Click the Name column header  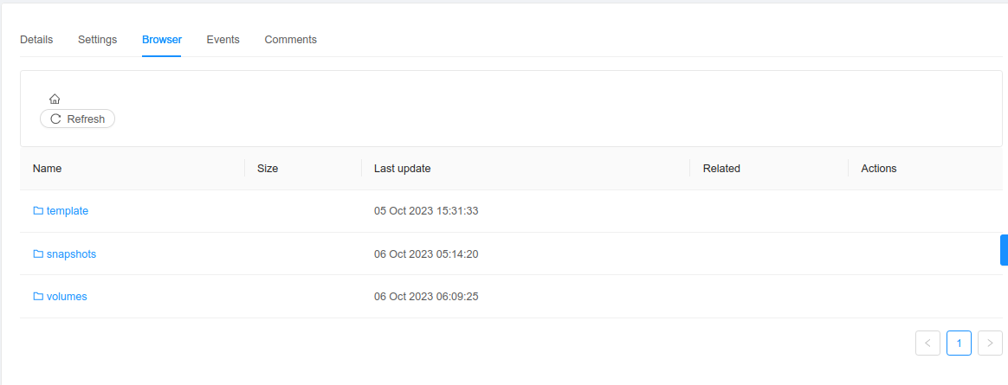click(x=48, y=169)
